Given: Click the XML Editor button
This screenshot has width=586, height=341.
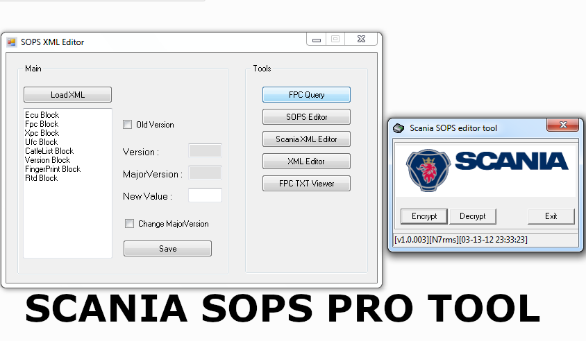Looking at the screenshot, I should [x=306, y=161].
